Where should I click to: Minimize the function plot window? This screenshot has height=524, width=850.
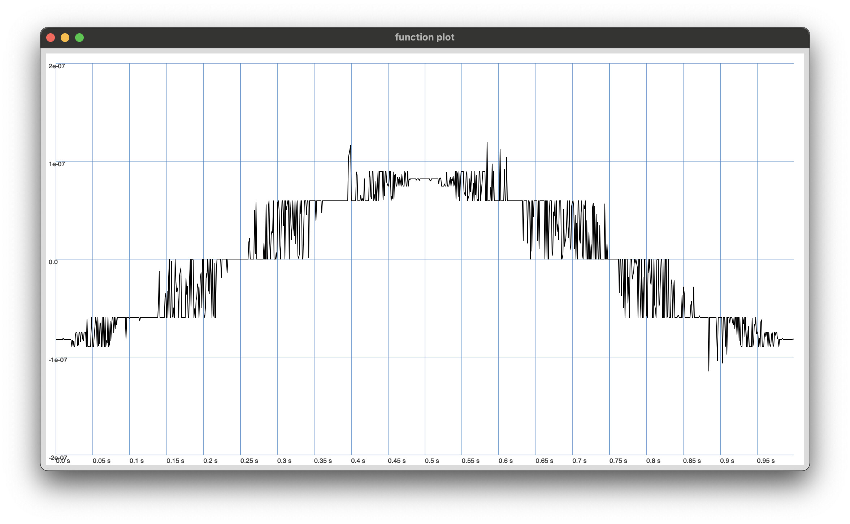pyautogui.click(x=65, y=38)
